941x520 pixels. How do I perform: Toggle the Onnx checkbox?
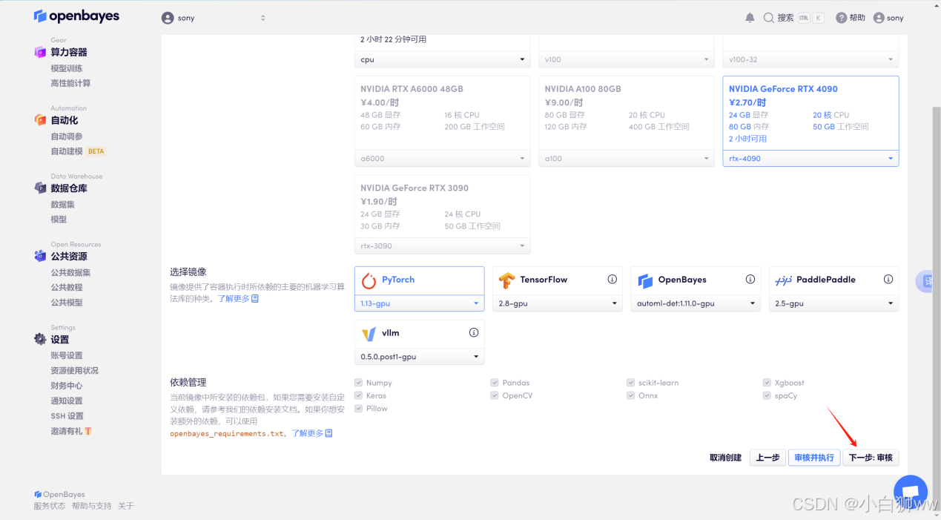[x=631, y=395]
